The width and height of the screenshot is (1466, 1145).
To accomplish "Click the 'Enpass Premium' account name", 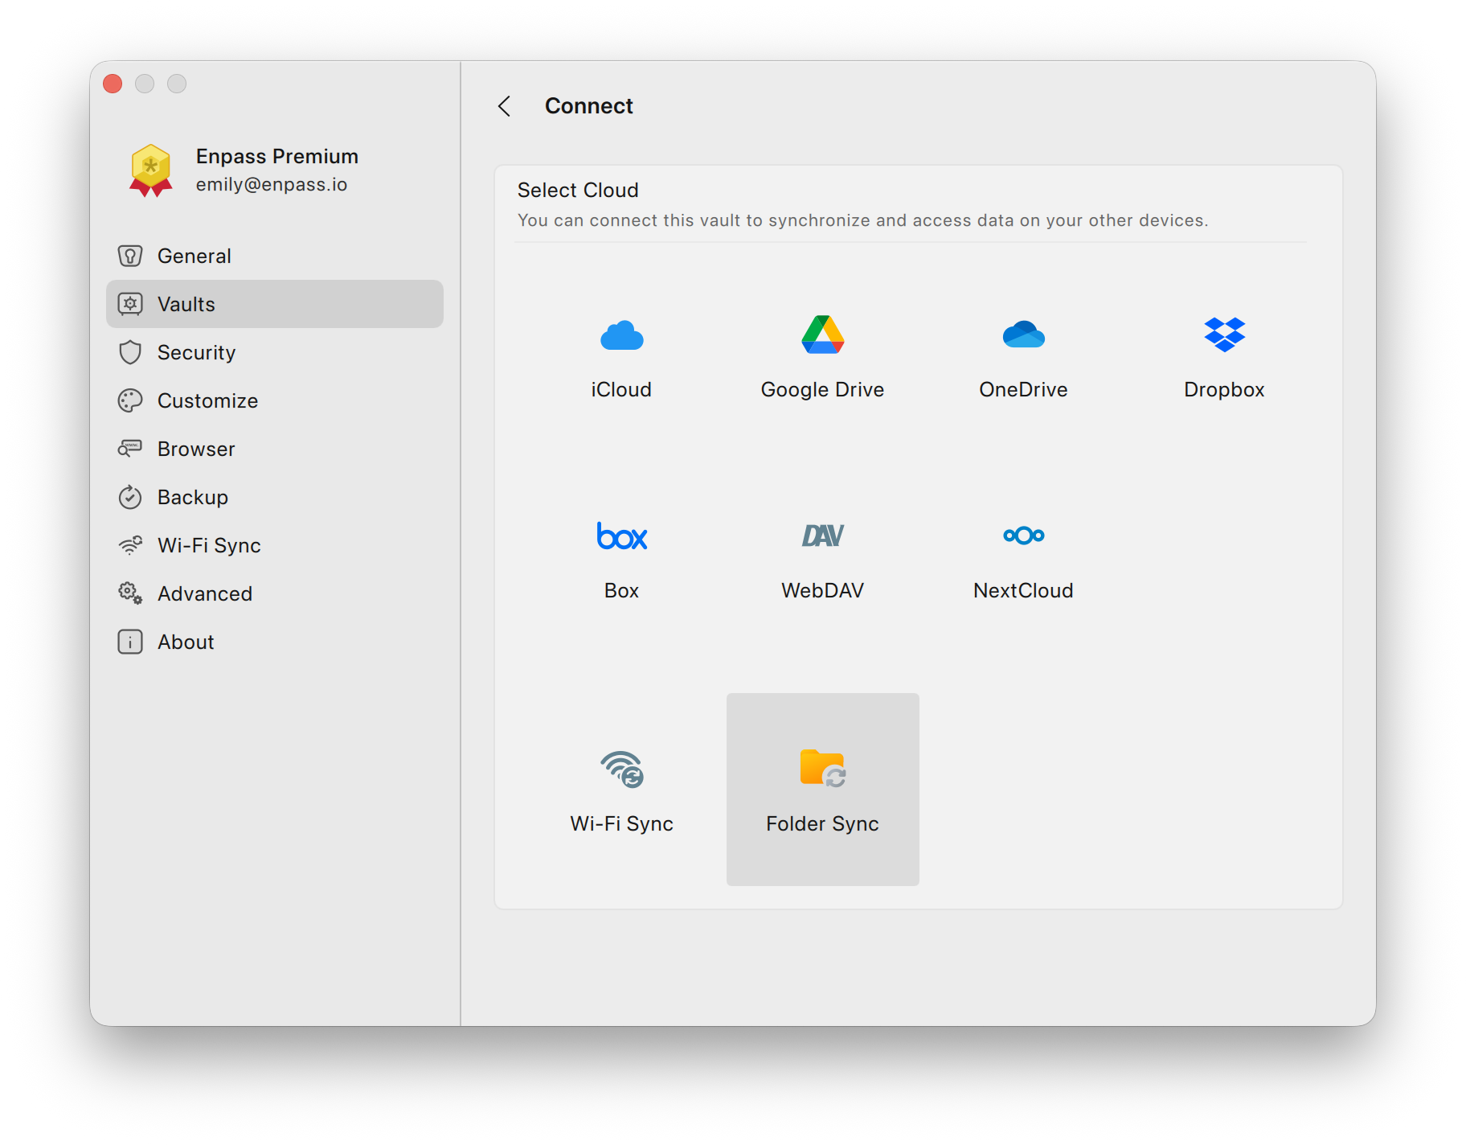I will 277,156.
